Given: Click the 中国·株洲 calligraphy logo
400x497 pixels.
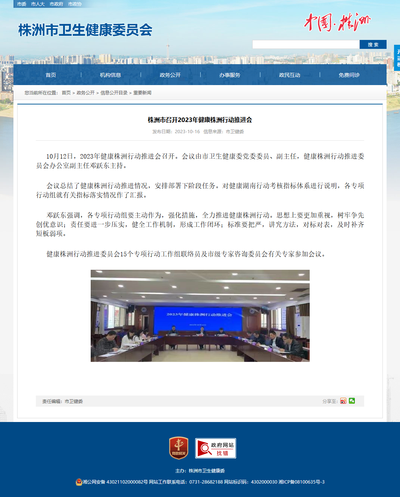Looking at the screenshot, I should (337, 22).
